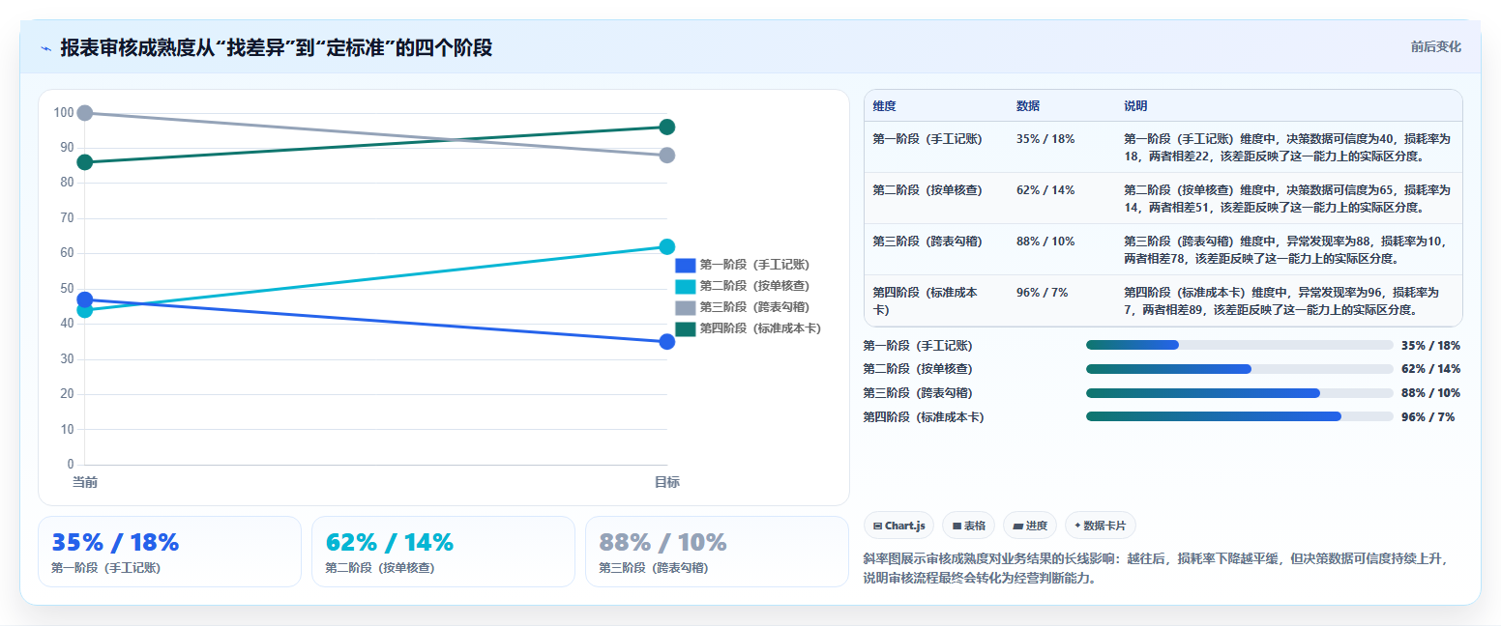The width and height of the screenshot is (1501, 626).
Task: Open the 62% / 14% 第二阶段 data card
Action: 444,552
